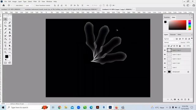Open Edit Toolbar three-dots in tools panel

point(10,52)
